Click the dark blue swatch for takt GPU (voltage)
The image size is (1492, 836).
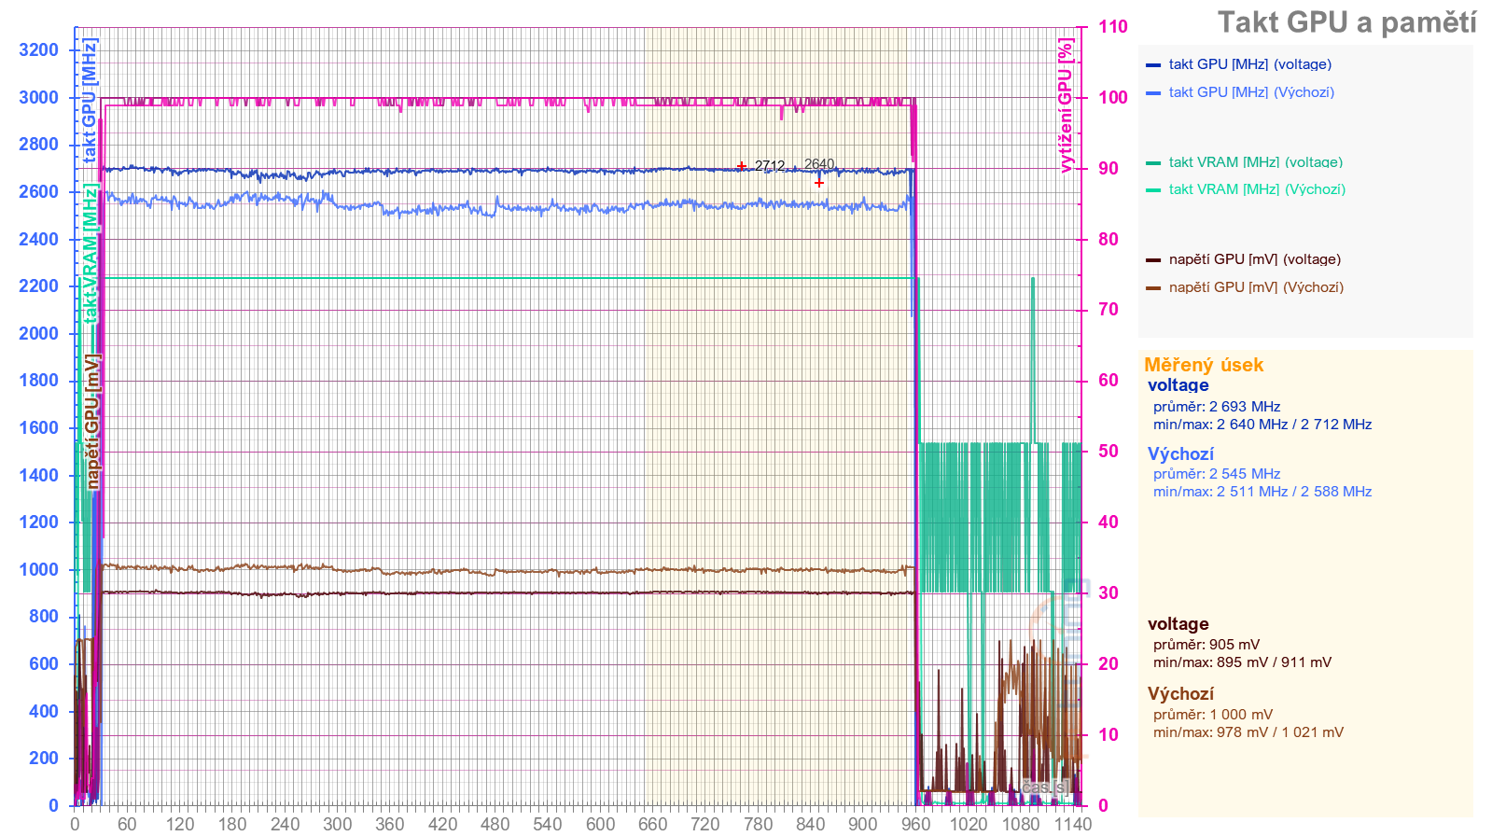pos(1153,65)
